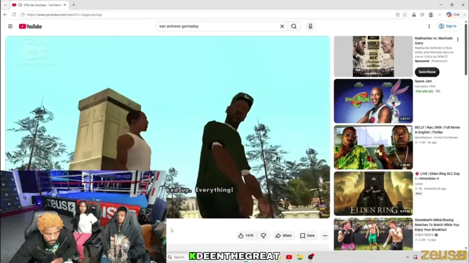Like the video with thumbs up

tap(246, 236)
